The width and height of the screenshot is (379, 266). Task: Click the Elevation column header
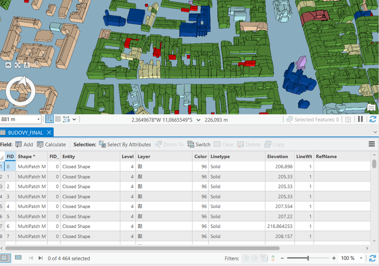tap(278, 156)
